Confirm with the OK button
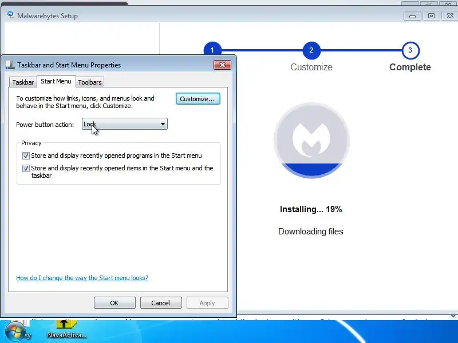The width and height of the screenshot is (458, 343). [114, 303]
